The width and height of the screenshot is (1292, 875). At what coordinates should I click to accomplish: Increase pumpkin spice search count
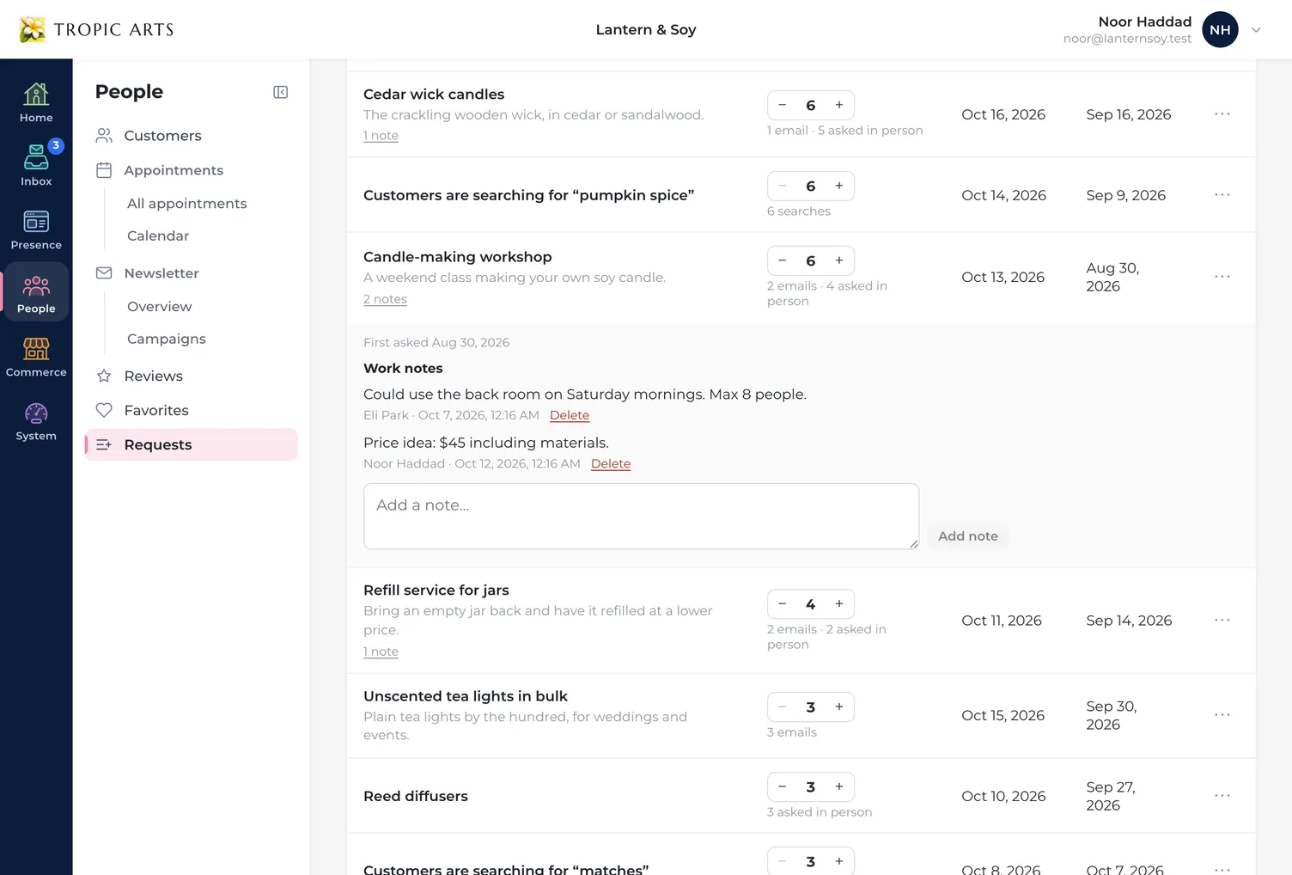coord(839,186)
